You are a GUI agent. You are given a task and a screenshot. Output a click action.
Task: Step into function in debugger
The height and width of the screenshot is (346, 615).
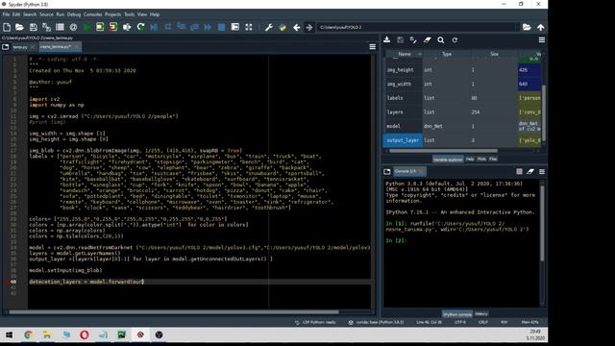(182, 27)
